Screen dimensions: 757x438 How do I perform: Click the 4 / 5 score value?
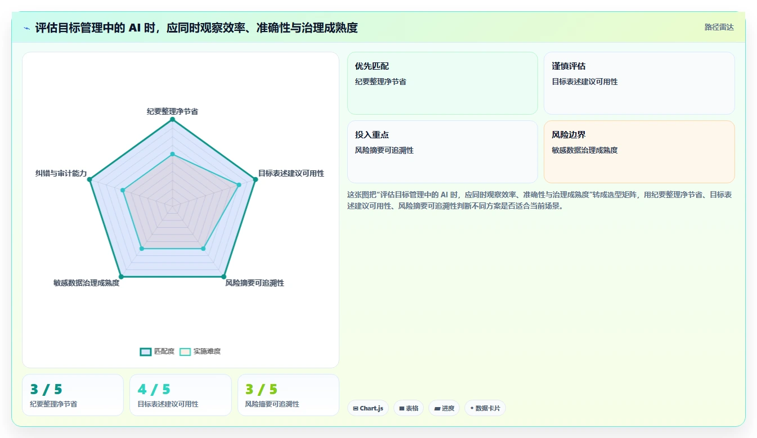click(154, 390)
